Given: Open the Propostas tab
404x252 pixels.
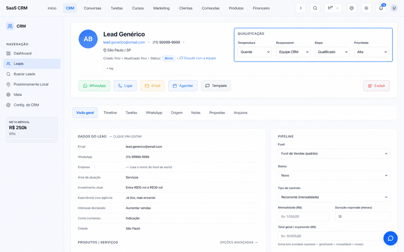Looking at the screenshot, I should pyautogui.click(x=217, y=113).
